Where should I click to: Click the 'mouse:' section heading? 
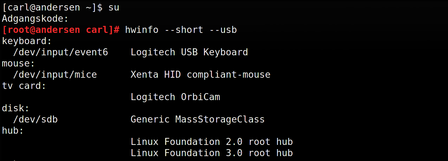[19, 63]
